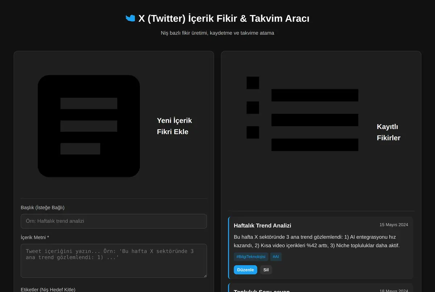Focus the Başlık (İsteğe Bağlı) input field
This screenshot has height=292, width=435.
(x=114, y=221)
